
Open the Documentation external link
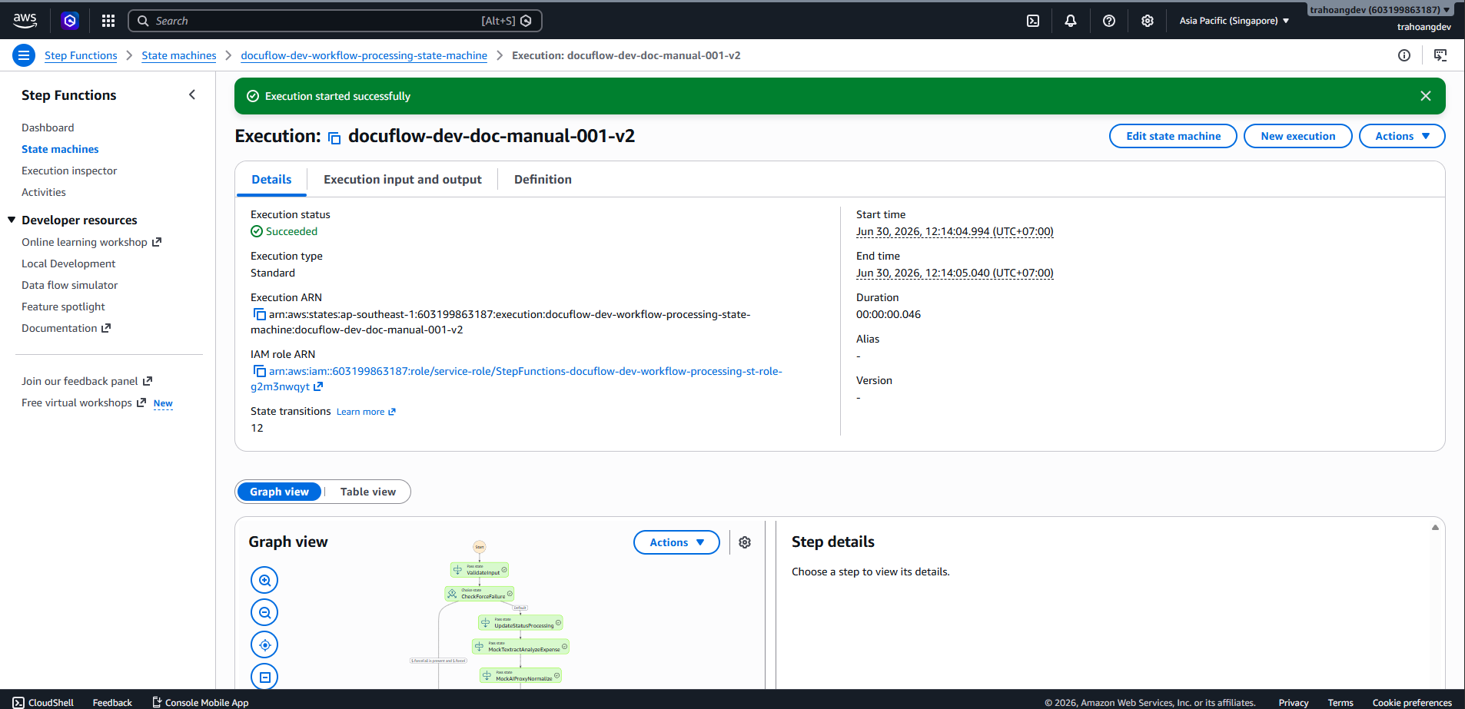pyautogui.click(x=66, y=328)
